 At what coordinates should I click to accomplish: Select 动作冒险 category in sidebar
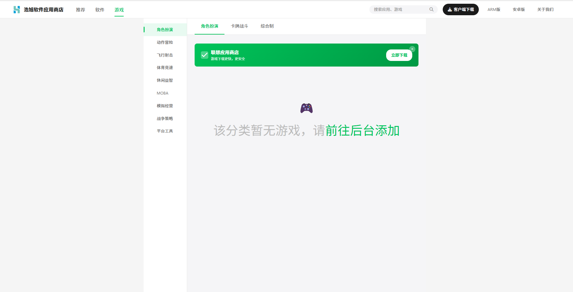[165, 42]
